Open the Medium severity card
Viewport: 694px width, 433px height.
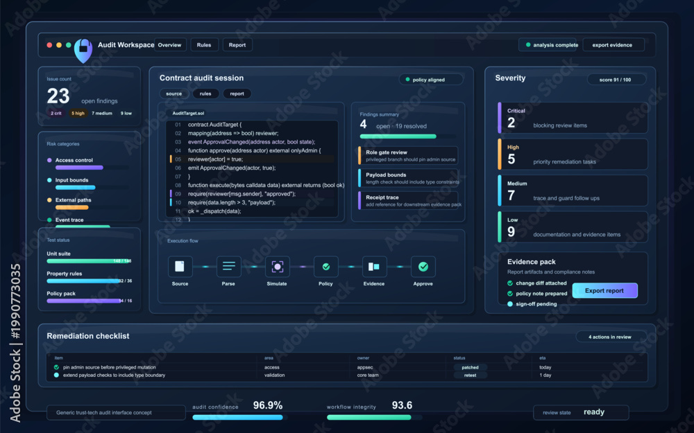(573, 191)
